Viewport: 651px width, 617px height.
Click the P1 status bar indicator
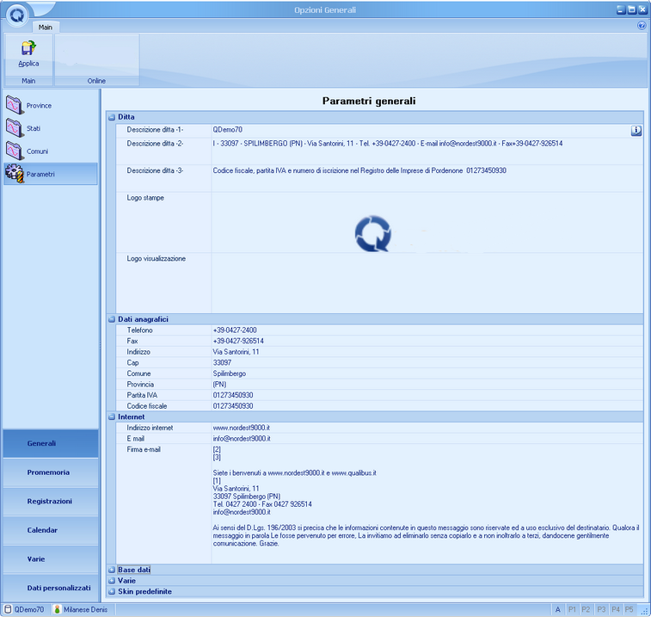pos(572,609)
